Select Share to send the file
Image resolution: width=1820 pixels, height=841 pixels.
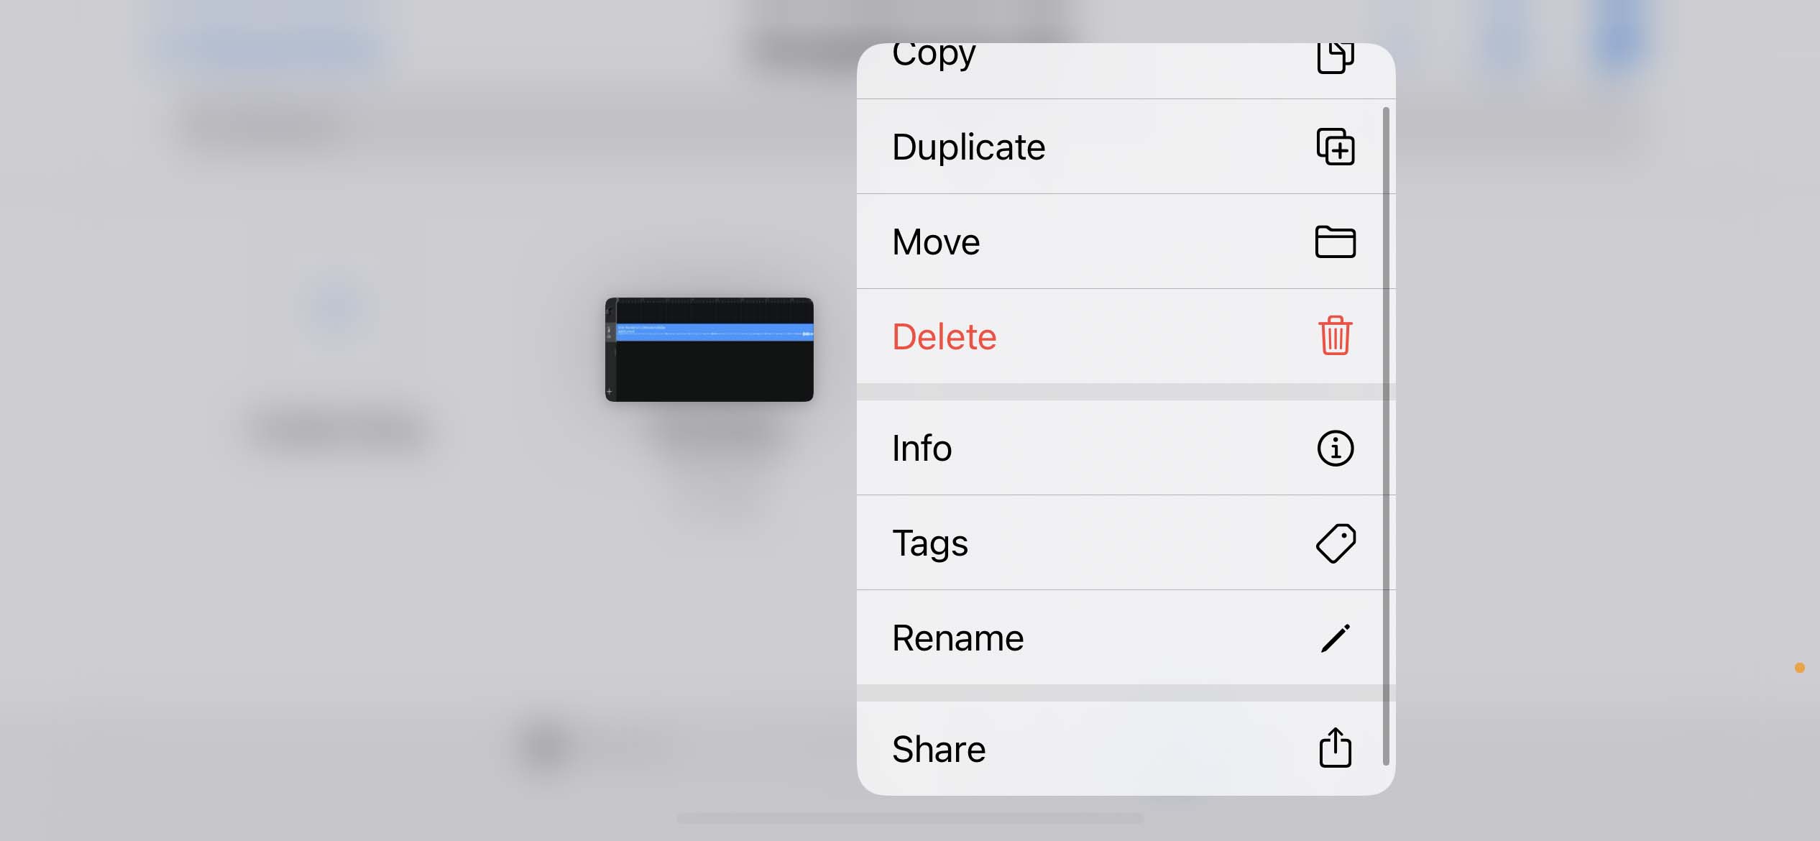pyautogui.click(x=1125, y=748)
